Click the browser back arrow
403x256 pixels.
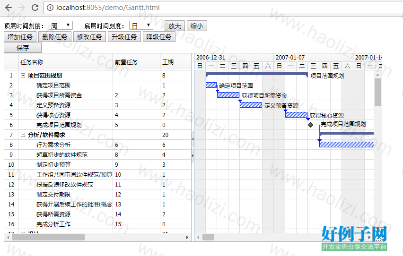(x=9, y=8)
